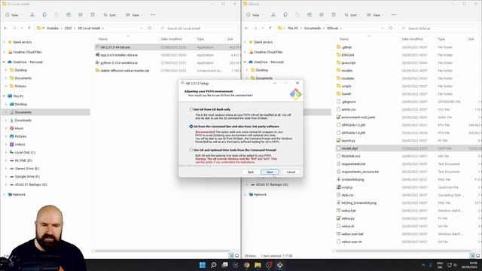The height and width of the screenshot is (271, 482).
Task: Open taskbar Search
Action: [x=213, y=265]
